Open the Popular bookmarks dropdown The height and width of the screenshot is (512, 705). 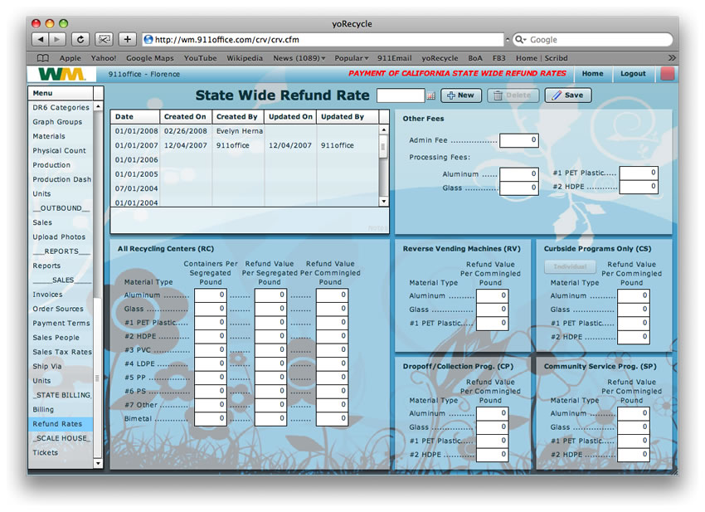pyautogui.click(x=351, y=58)
